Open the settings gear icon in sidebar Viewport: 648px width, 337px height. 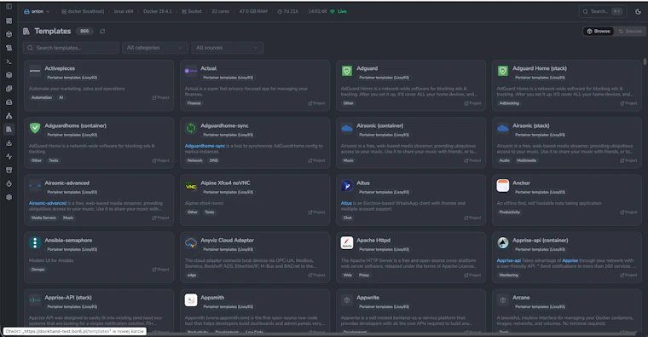pos(9,197)
